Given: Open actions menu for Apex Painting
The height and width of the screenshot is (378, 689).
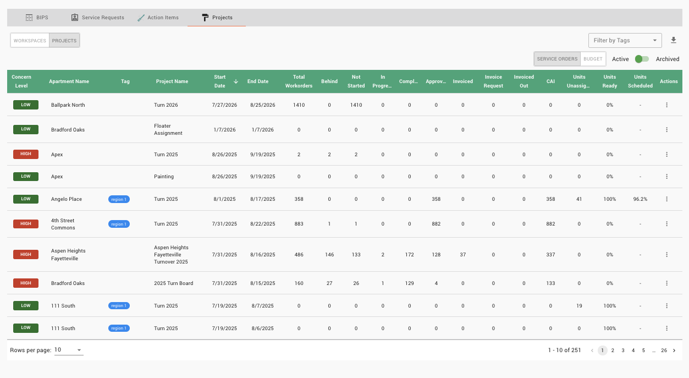Looking at the screenshot, I should (666, 177).
